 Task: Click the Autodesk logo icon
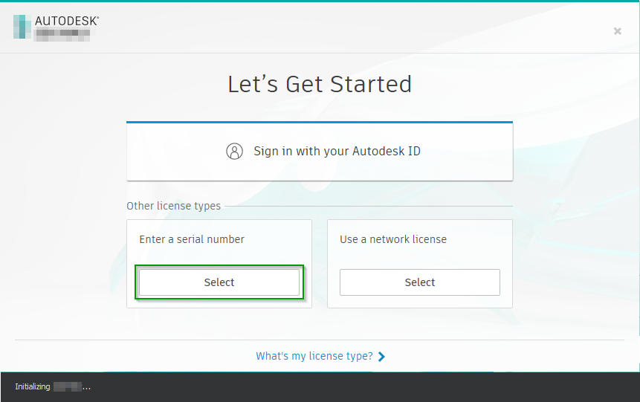(x=22, y=26)
